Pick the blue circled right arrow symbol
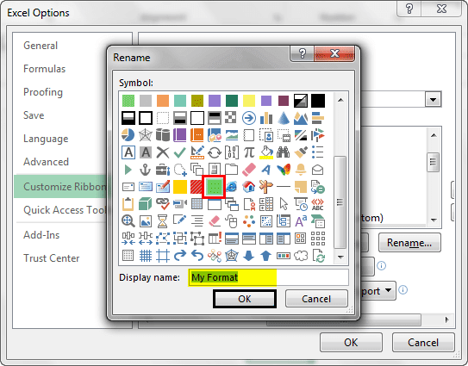This screenshot has height=366, width=468. (248, 118)
